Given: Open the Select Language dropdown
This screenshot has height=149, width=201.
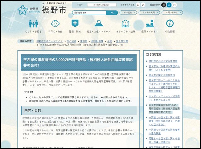Looking at the screenshot, I should 102,5.
